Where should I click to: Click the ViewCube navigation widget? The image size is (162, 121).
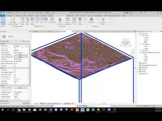[126, 43]
